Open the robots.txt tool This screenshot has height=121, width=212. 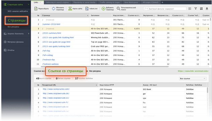[x=87, y=9]
